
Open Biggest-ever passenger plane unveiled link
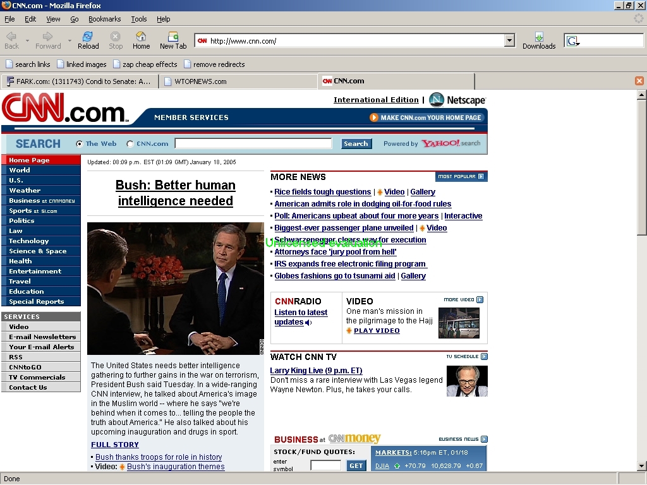[344, 227]
